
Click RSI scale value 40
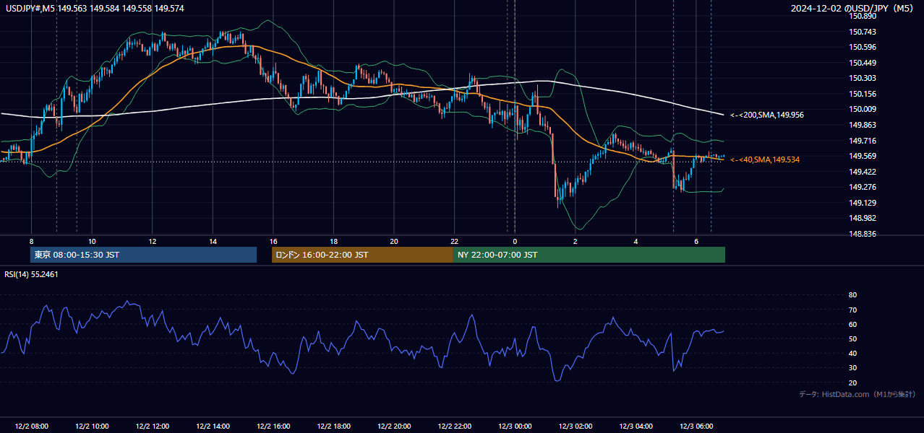[x=853, y=353]
